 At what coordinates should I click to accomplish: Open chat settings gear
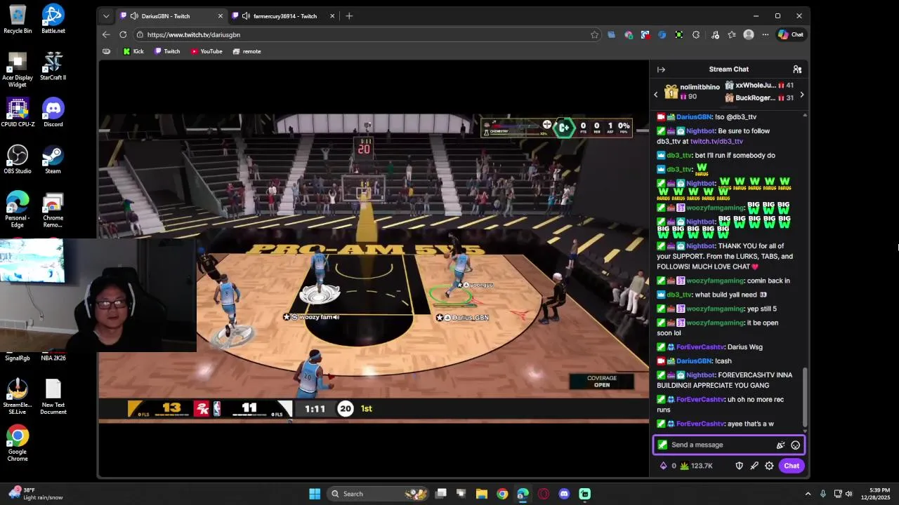click(x=769, y=466)
